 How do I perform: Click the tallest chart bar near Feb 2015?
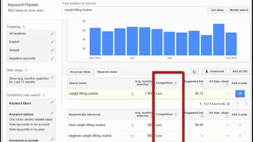[219, 39]
